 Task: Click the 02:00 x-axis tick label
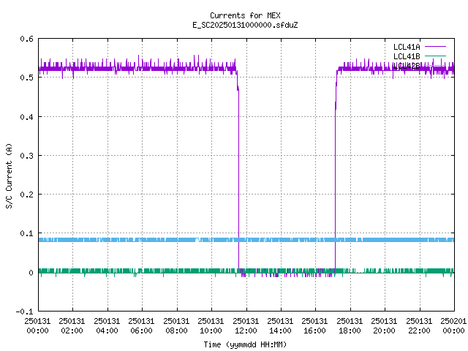(72, 331)
